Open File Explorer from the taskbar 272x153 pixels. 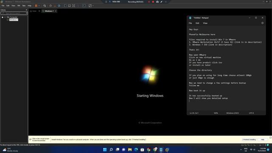pos(130,150)
